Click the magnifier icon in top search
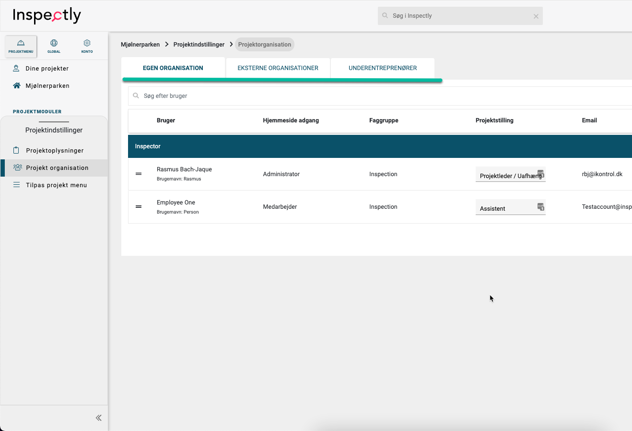Image resolution: width=632 pixels, height=431 pixels. pos(385,16)
